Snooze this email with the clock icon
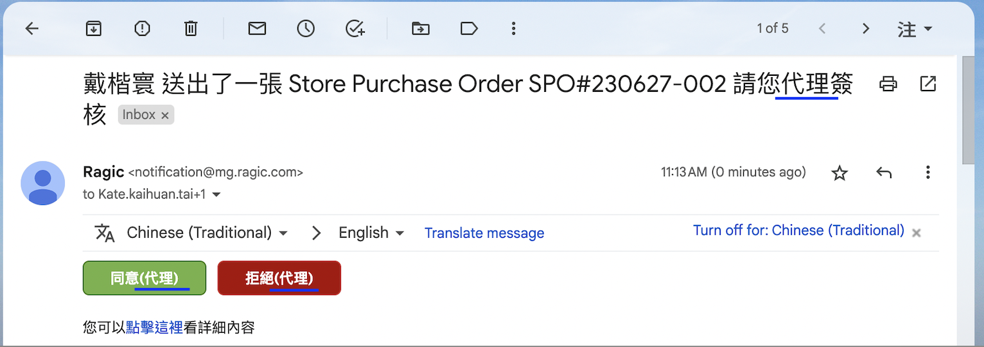Viewport: 984px width, 347px height. click(x=306, y=29)
